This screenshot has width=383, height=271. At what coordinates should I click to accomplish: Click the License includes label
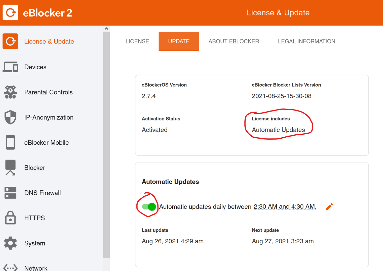click(271, 119)
